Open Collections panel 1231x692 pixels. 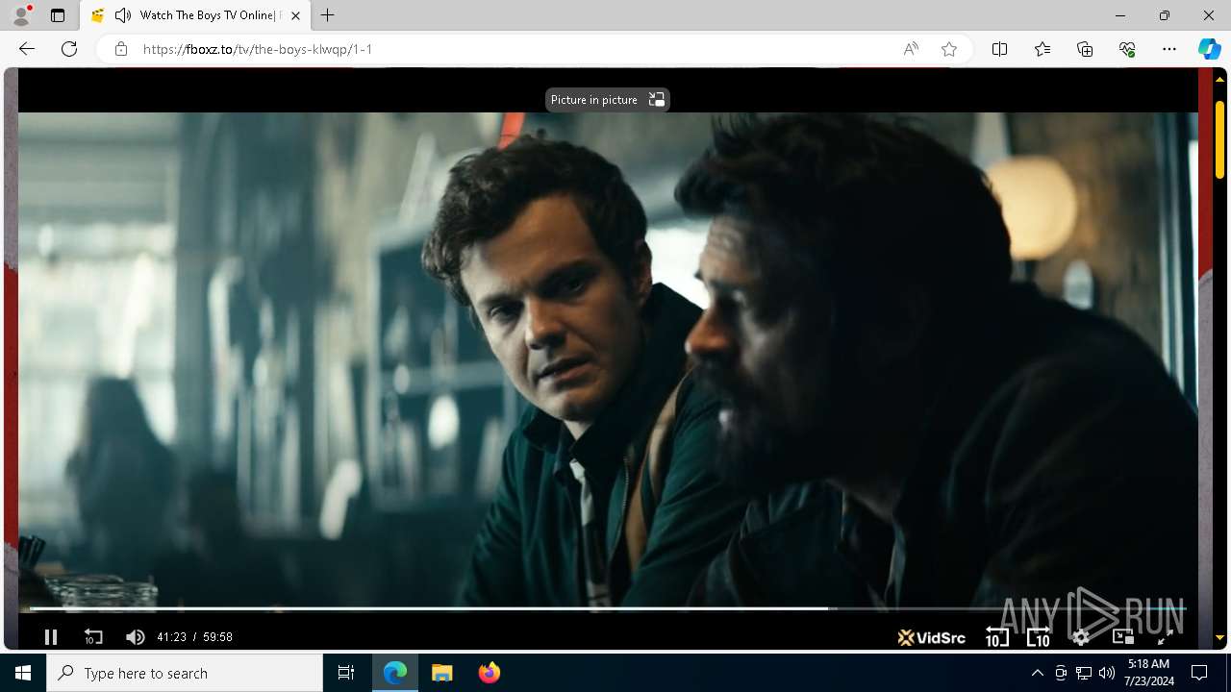[x=1085, y=49]
